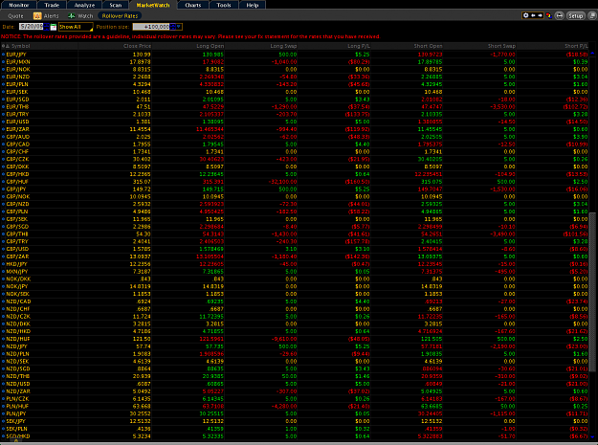598x445 pixels.
Task: Switch to the Trade tab
Action: pyautogui.click(x=52, y=5)
